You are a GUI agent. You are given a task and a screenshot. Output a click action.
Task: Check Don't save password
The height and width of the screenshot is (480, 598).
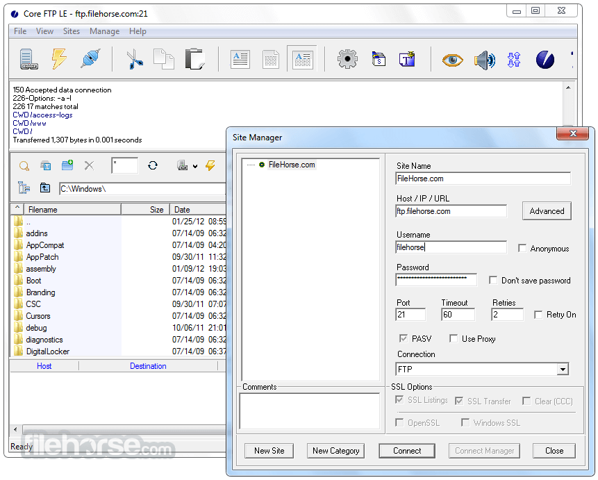[493, 281]
